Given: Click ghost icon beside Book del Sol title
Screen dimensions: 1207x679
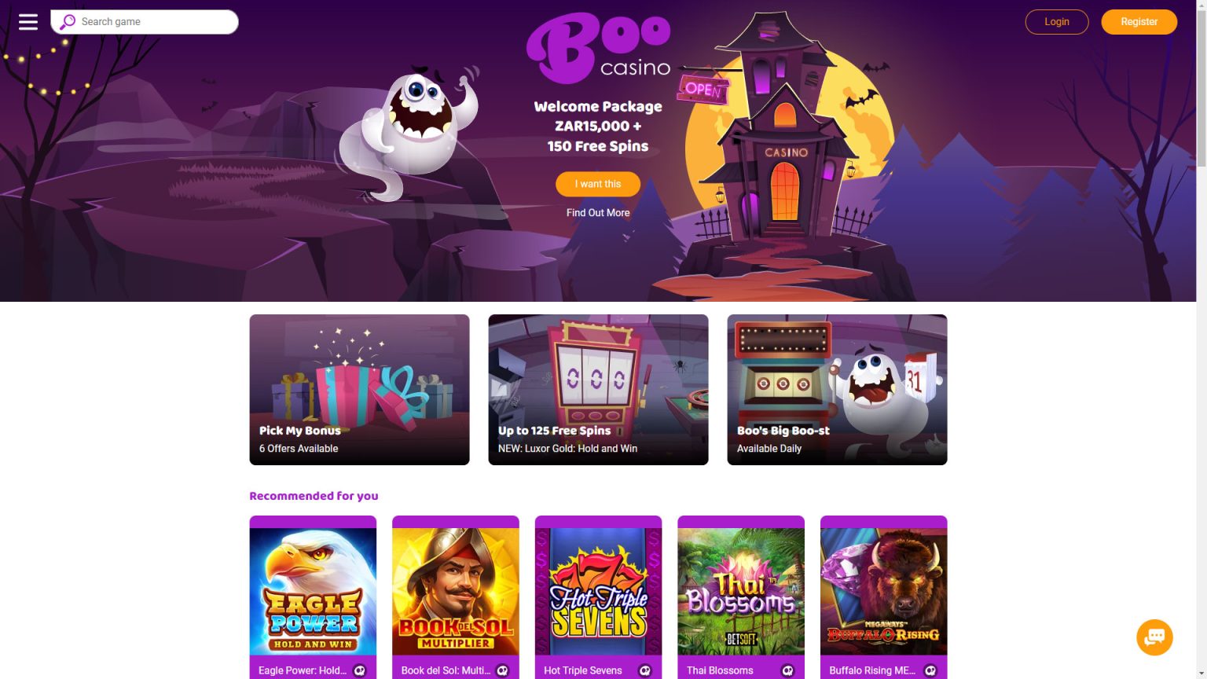Looking at the screenshot, I should tap(503, 670).
